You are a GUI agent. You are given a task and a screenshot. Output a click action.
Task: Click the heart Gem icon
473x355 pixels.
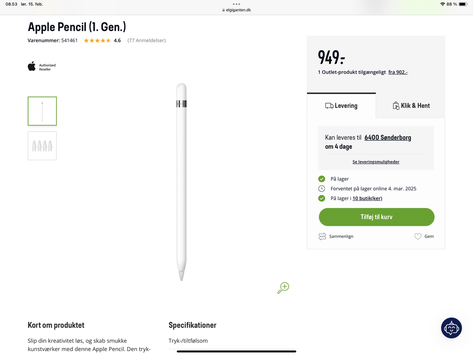(418, 237)
